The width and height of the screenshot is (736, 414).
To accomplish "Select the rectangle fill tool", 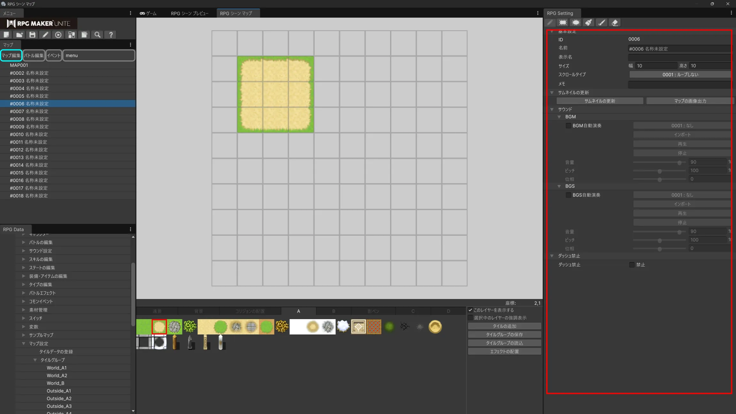I will click(563, 23).
